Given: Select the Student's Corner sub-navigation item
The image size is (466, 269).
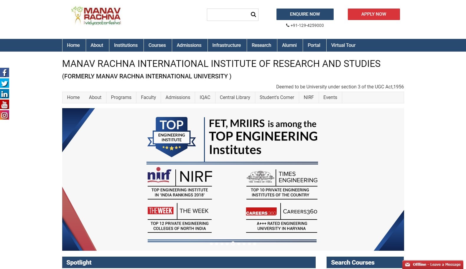Looking at the screenshot, I should click(277, 97).
